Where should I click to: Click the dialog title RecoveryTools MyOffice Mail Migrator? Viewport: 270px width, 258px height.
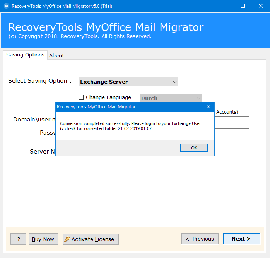click(x=96, y=107)
